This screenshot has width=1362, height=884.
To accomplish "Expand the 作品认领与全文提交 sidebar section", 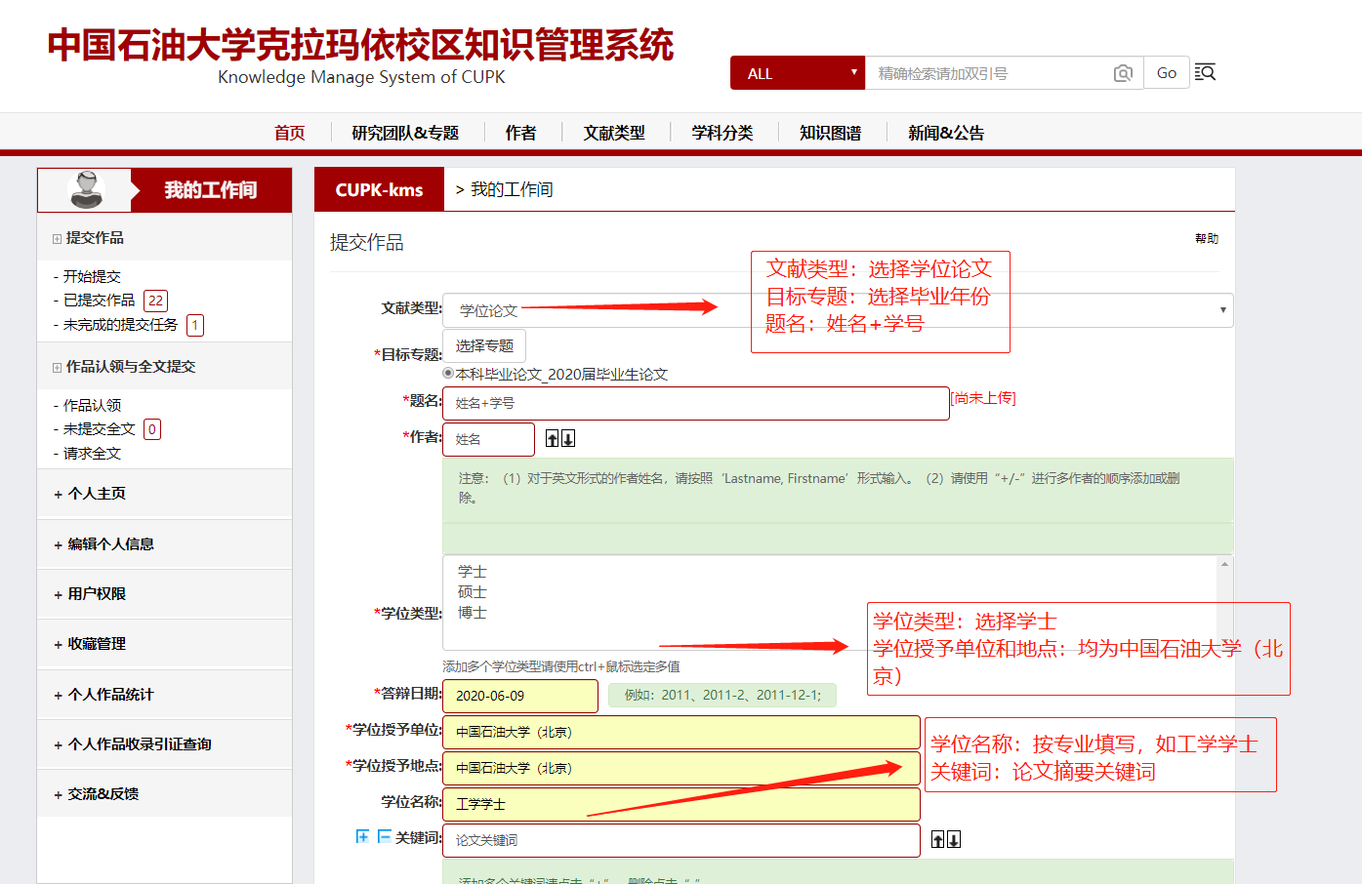I will coord(57,367).
